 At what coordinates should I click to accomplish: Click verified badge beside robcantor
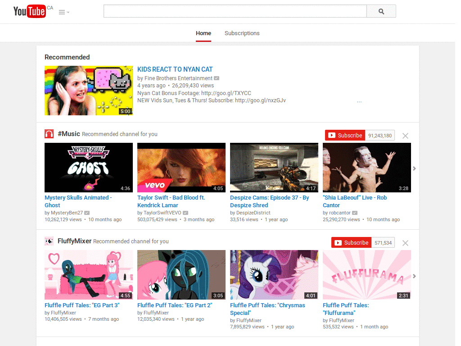(355, 213)
